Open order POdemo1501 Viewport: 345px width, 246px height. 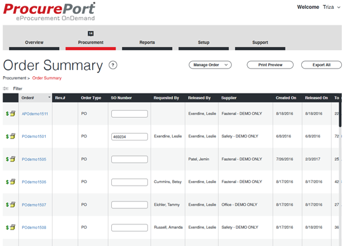34,137
